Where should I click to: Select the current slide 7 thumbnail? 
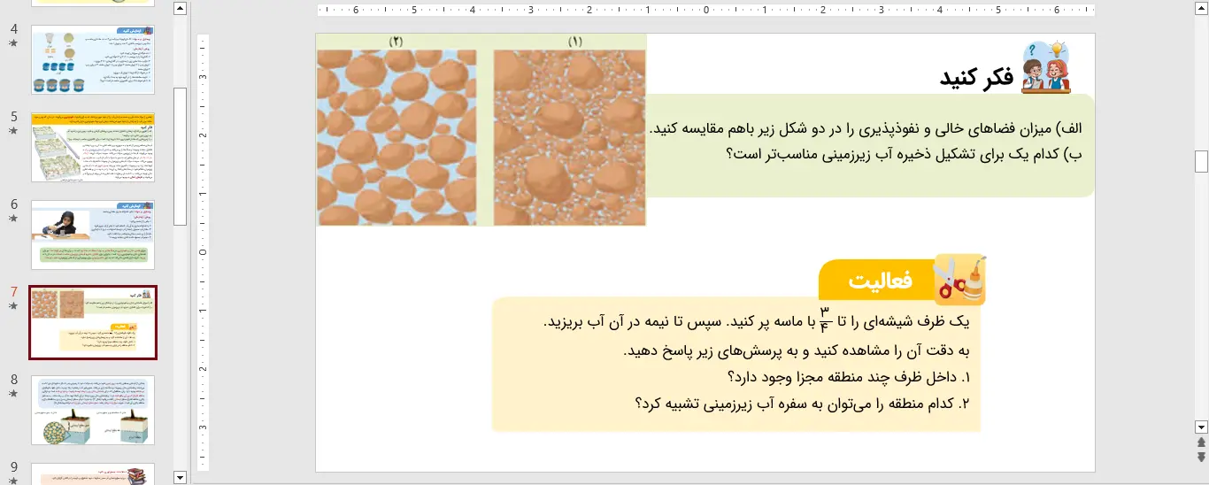click(x=93, y=322)
